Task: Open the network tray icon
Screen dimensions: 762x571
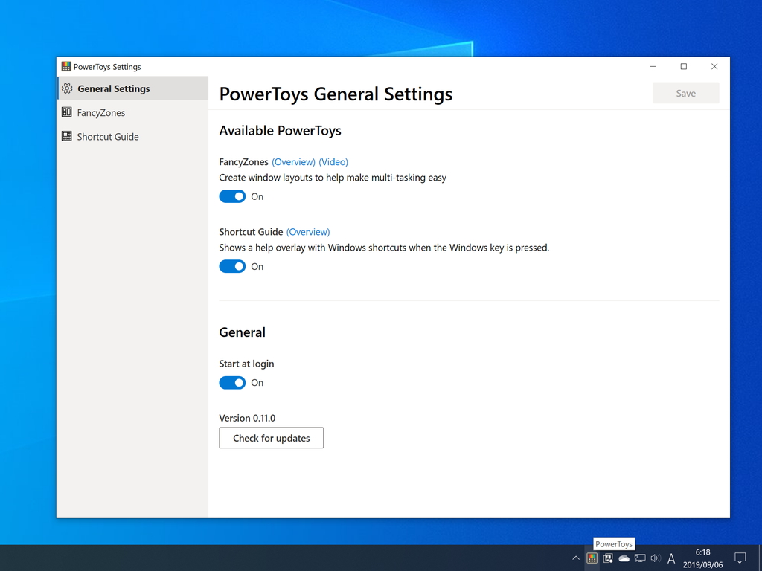Action: 638,558
